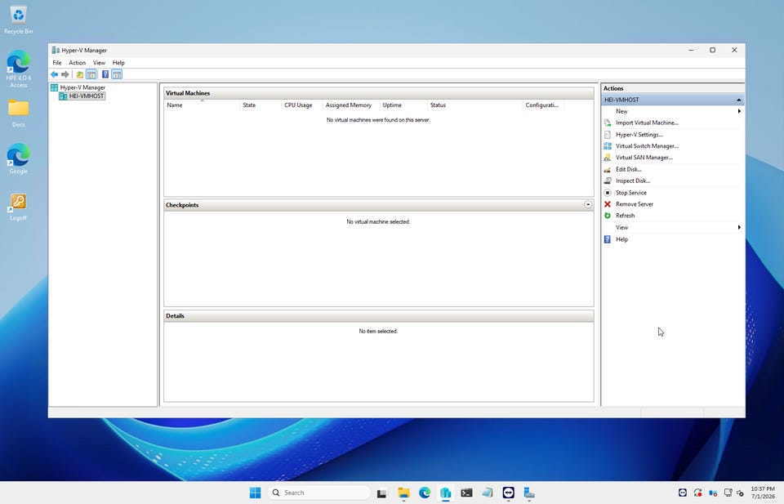Click Help in the Actions pane
Screen dimensions: 784x504
[x=621, y=239]
